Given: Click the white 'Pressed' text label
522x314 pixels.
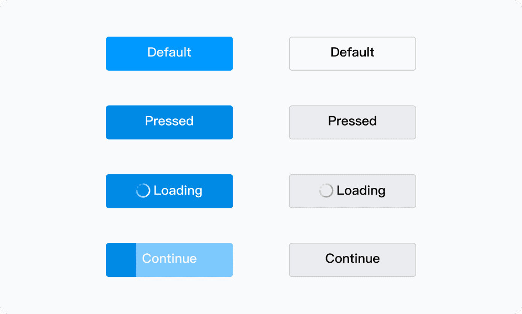Looking at the screenshot, I should pos(169,121).
